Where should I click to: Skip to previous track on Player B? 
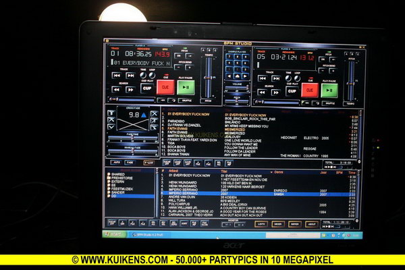(x=262, y=78)
